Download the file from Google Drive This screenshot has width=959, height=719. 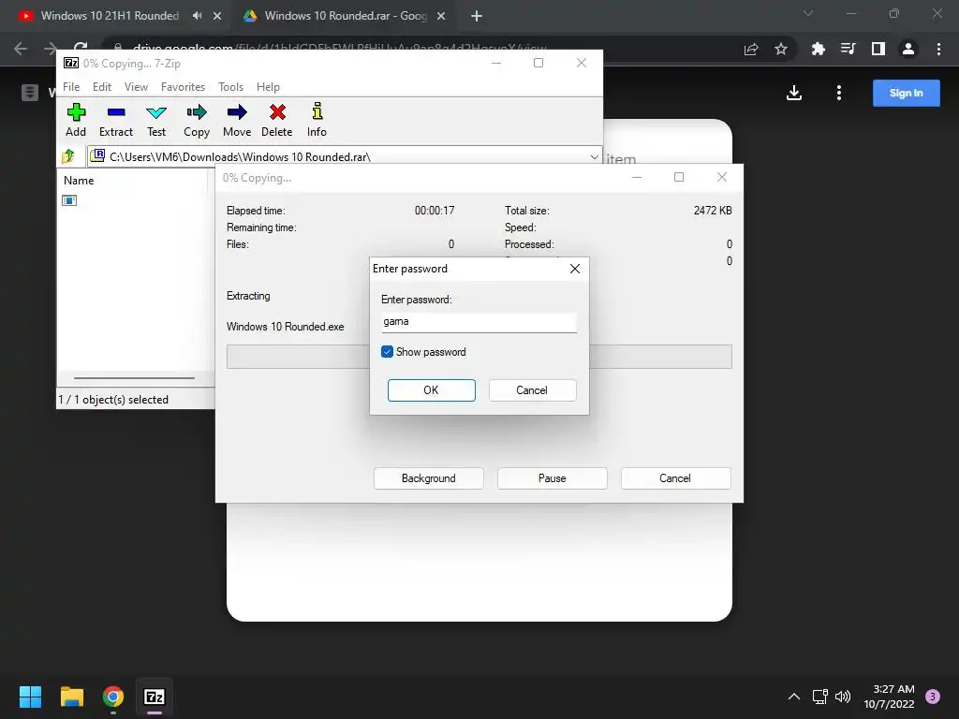tap(794, 93)
